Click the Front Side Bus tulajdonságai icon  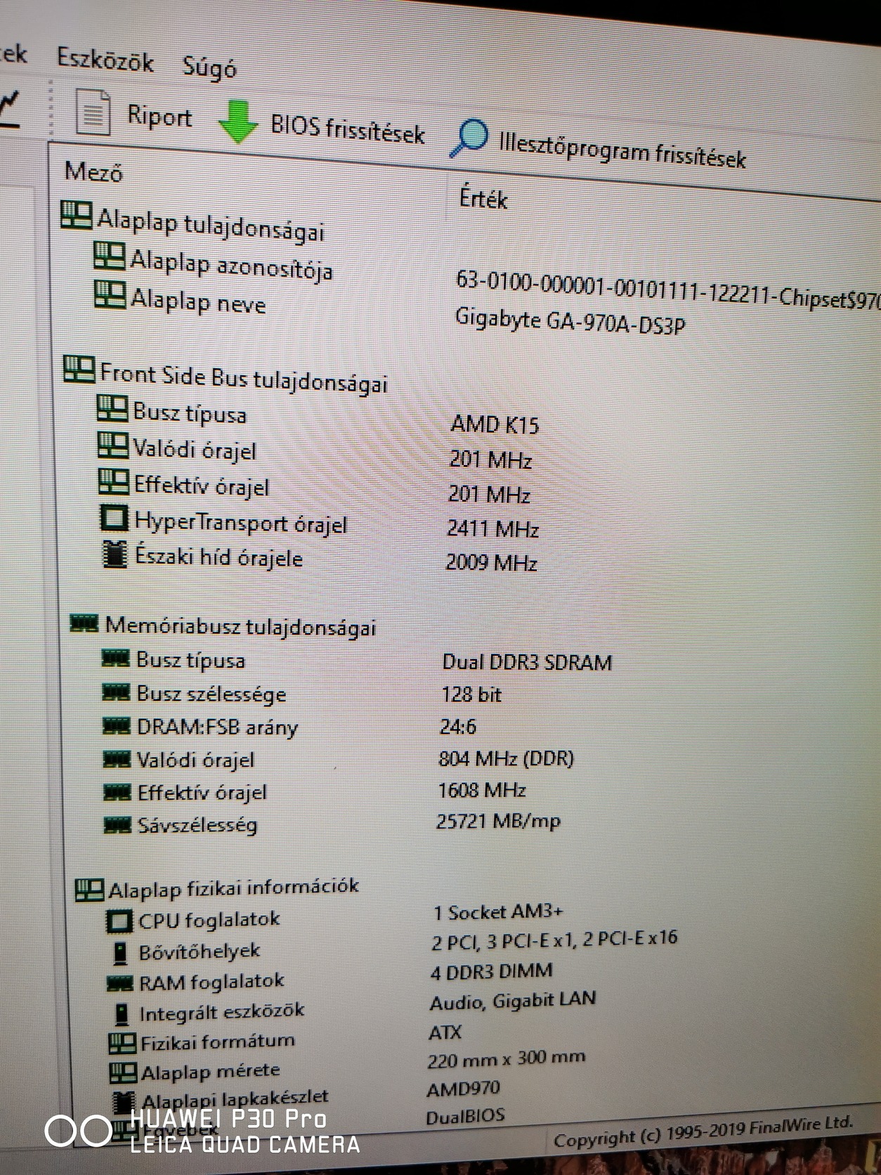click(79, 369)
